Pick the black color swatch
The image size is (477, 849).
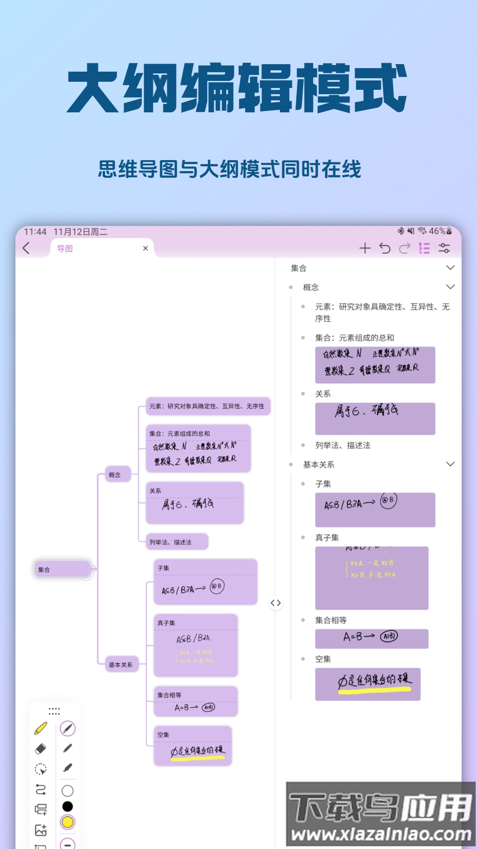(x=68, y=807)
